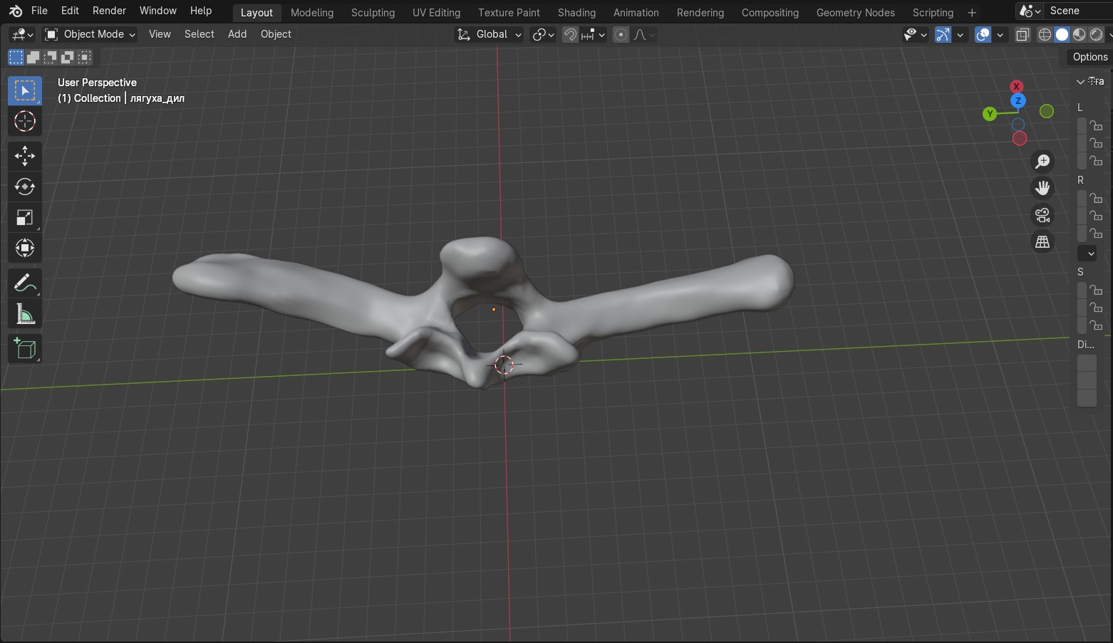
Task: Switch to orthographic view via grid icon
Action: click(x=1042, y=242)
